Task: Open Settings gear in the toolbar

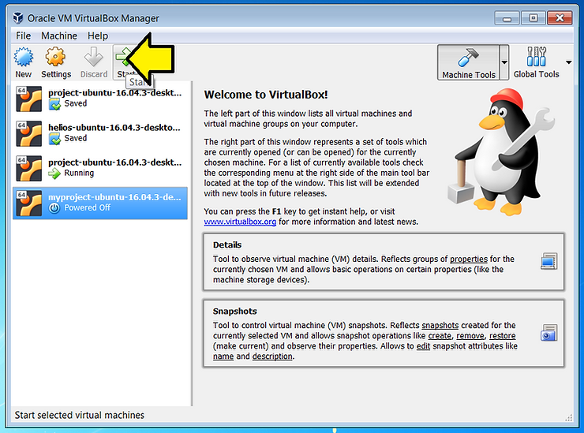Action: [55, 58]
